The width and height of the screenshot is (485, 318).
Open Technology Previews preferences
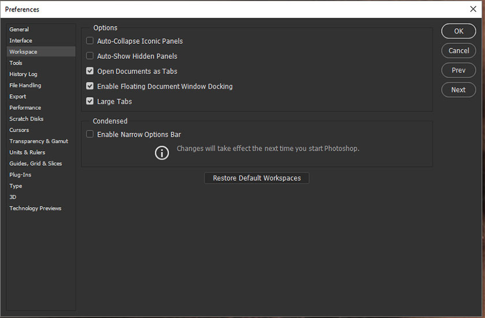click(x=35, y=208)
